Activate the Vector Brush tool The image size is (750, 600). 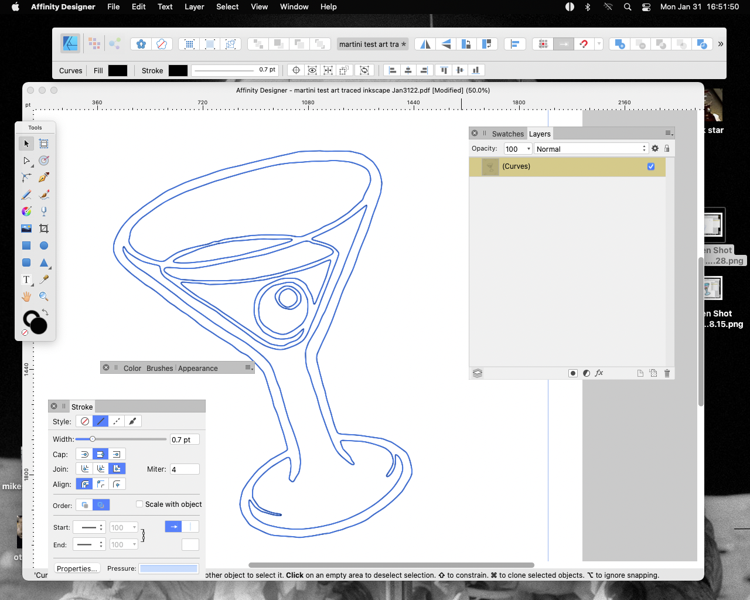click(43, 195)
